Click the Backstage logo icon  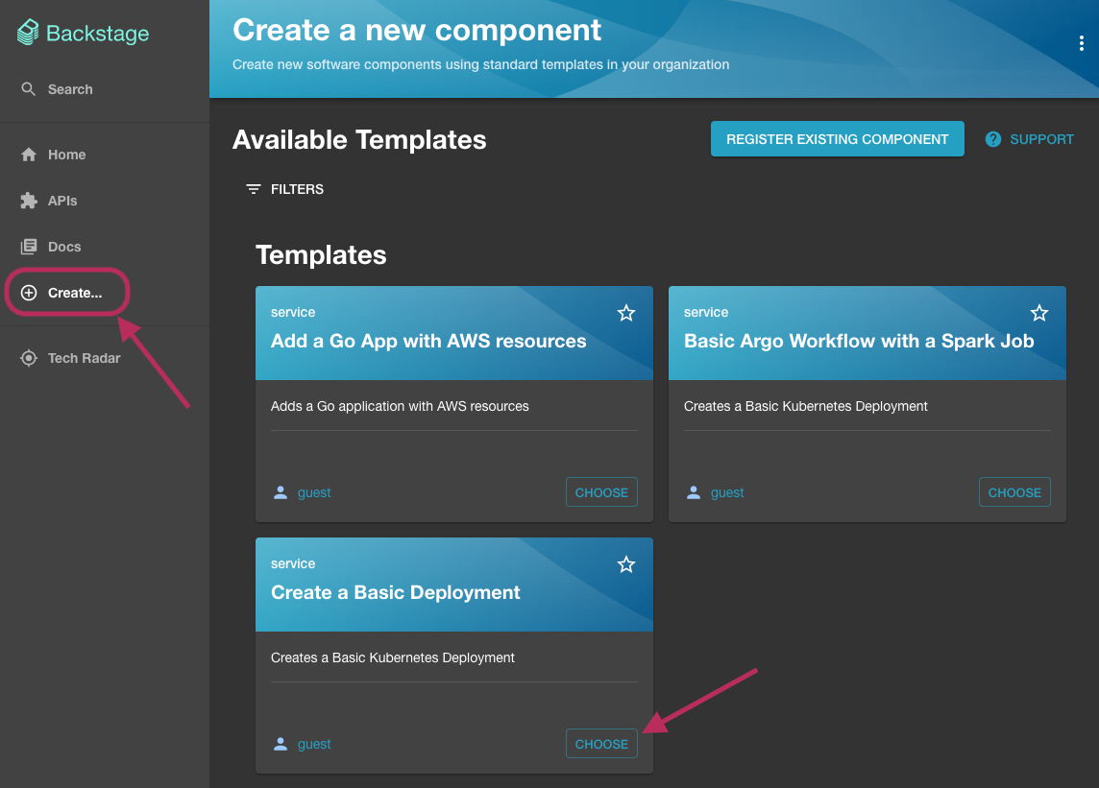[29, 34]
